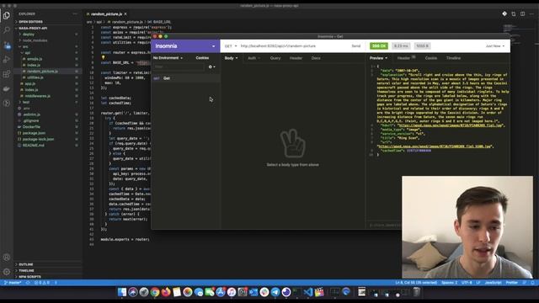Screen dimensions: 539x303
Task: Click the sync changes icon in status bar
Action: (x=28, y=283)
